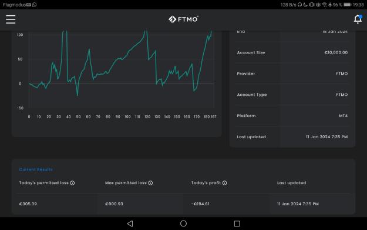
Task: Show info for Today's permitted loss
Action: [x=72, y=183]
